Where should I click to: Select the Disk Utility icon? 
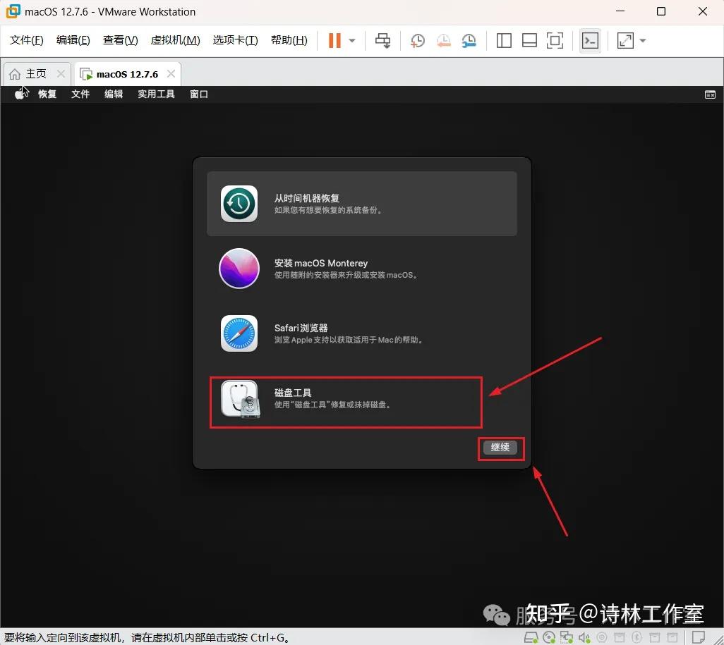point(240,399)
